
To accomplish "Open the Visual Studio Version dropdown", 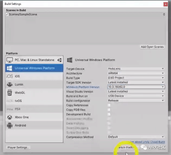I will coord(136,91).
